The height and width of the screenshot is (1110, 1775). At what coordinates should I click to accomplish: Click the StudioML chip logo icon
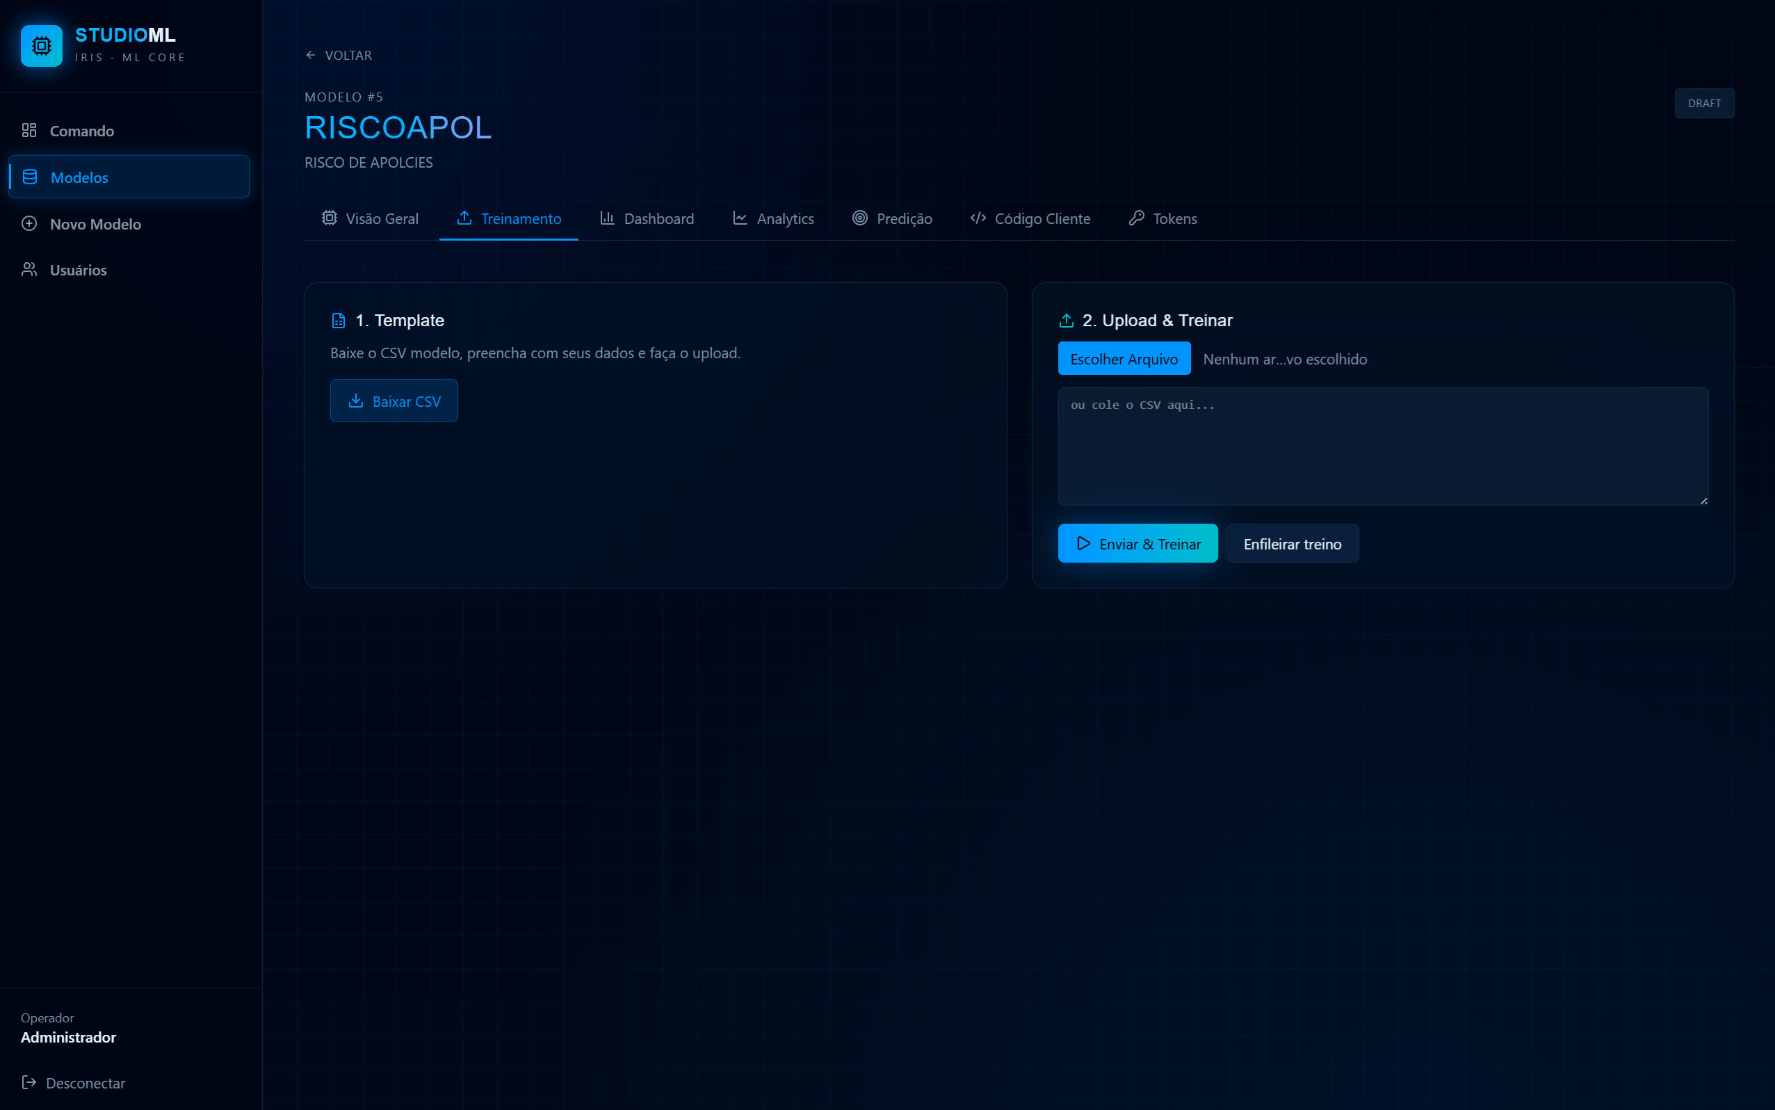click(x=41, y=45)
